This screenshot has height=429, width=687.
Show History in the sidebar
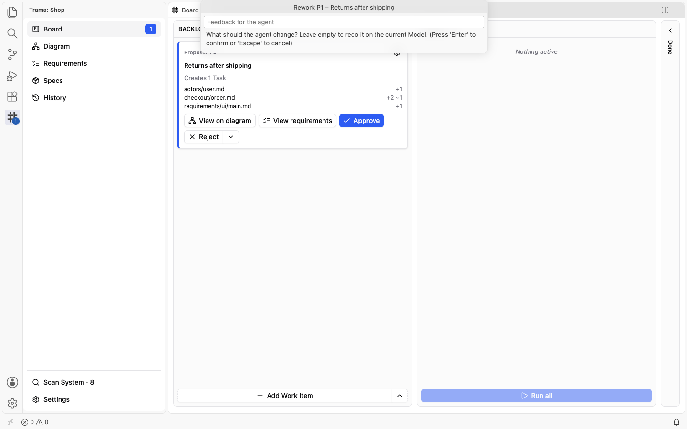(94, 98)
